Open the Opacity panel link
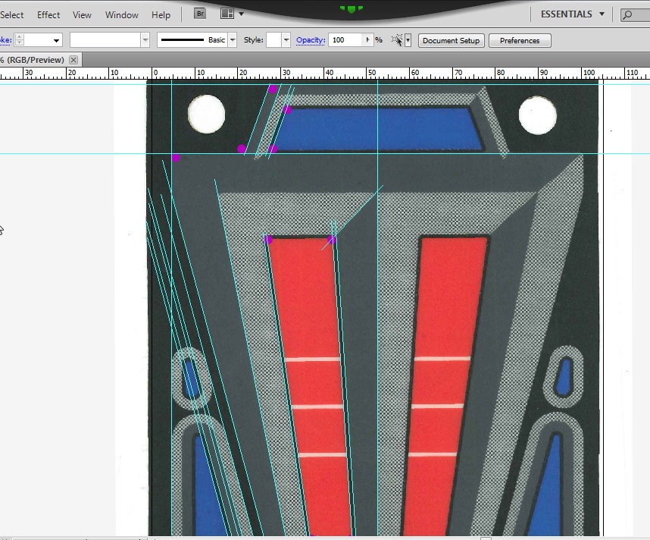Screen dimensions: 650x540 [x=310, y=40]
